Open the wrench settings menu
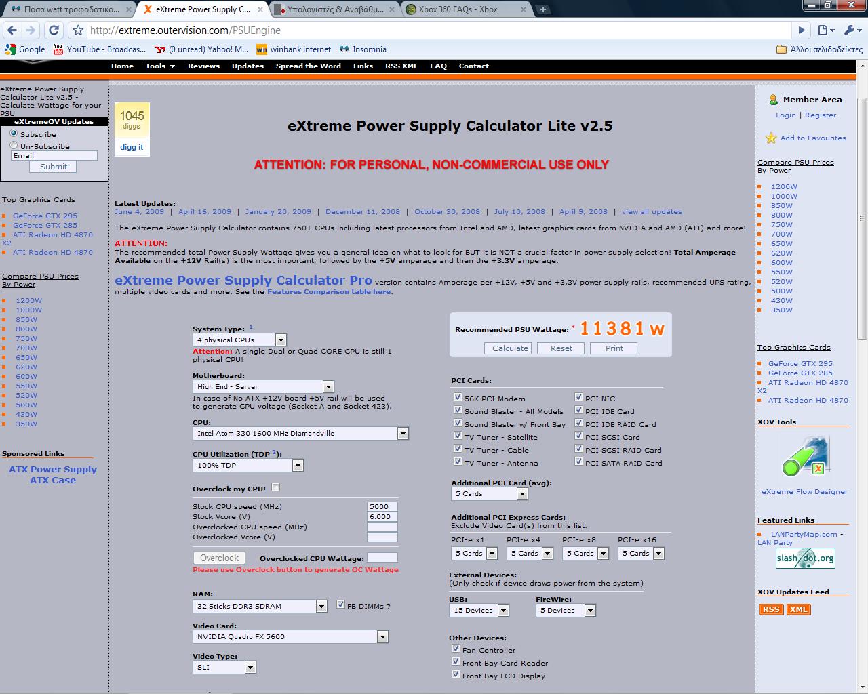This screenshot has height=694, width=868. 851,30
